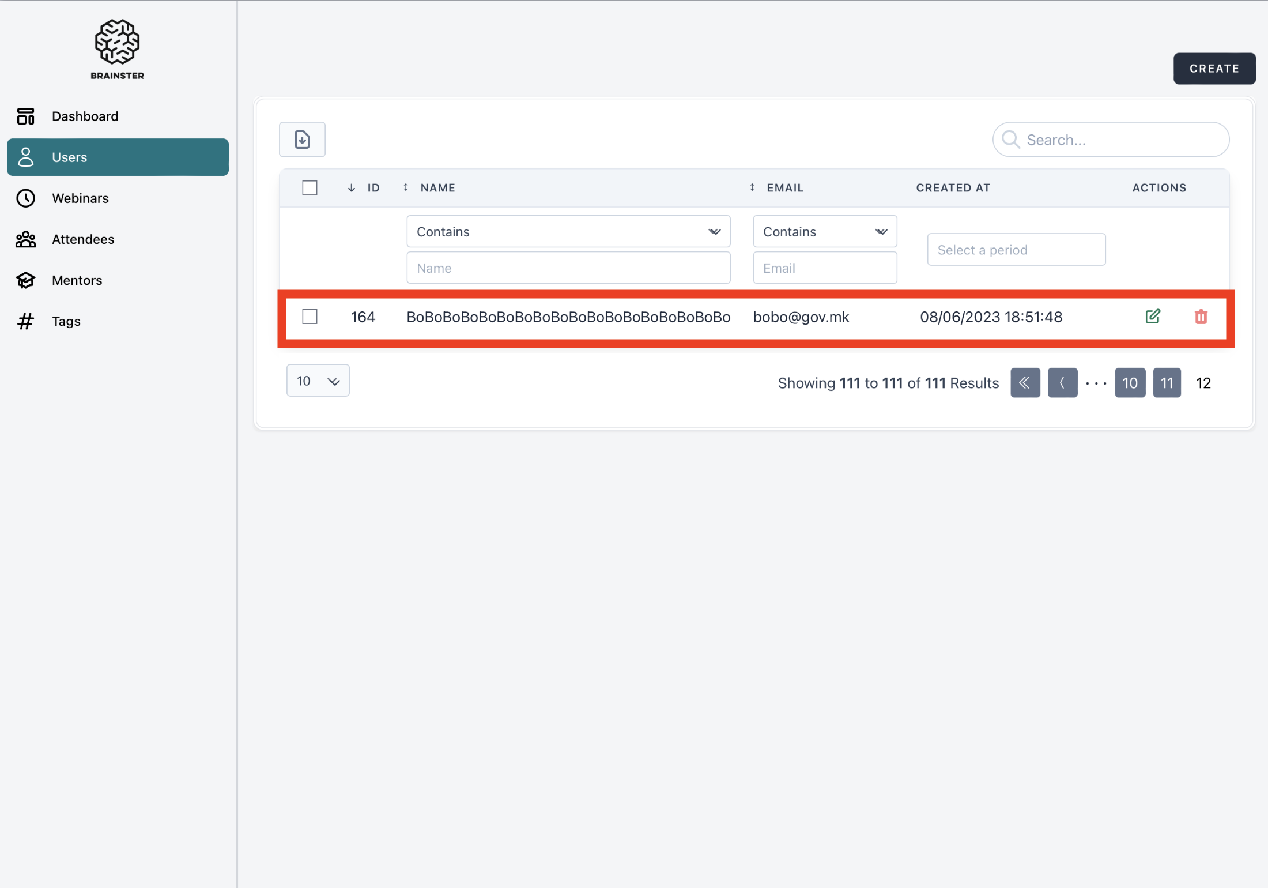Open the Email filter Contains dropdown
This screenshot has height=888, width=1268.
pos(824,232)
